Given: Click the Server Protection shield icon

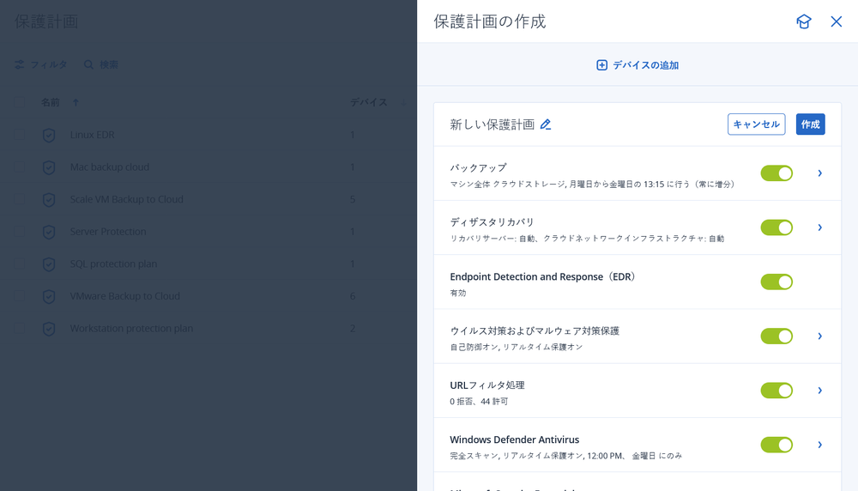Looking at the screenshot, I should point(49,232).
